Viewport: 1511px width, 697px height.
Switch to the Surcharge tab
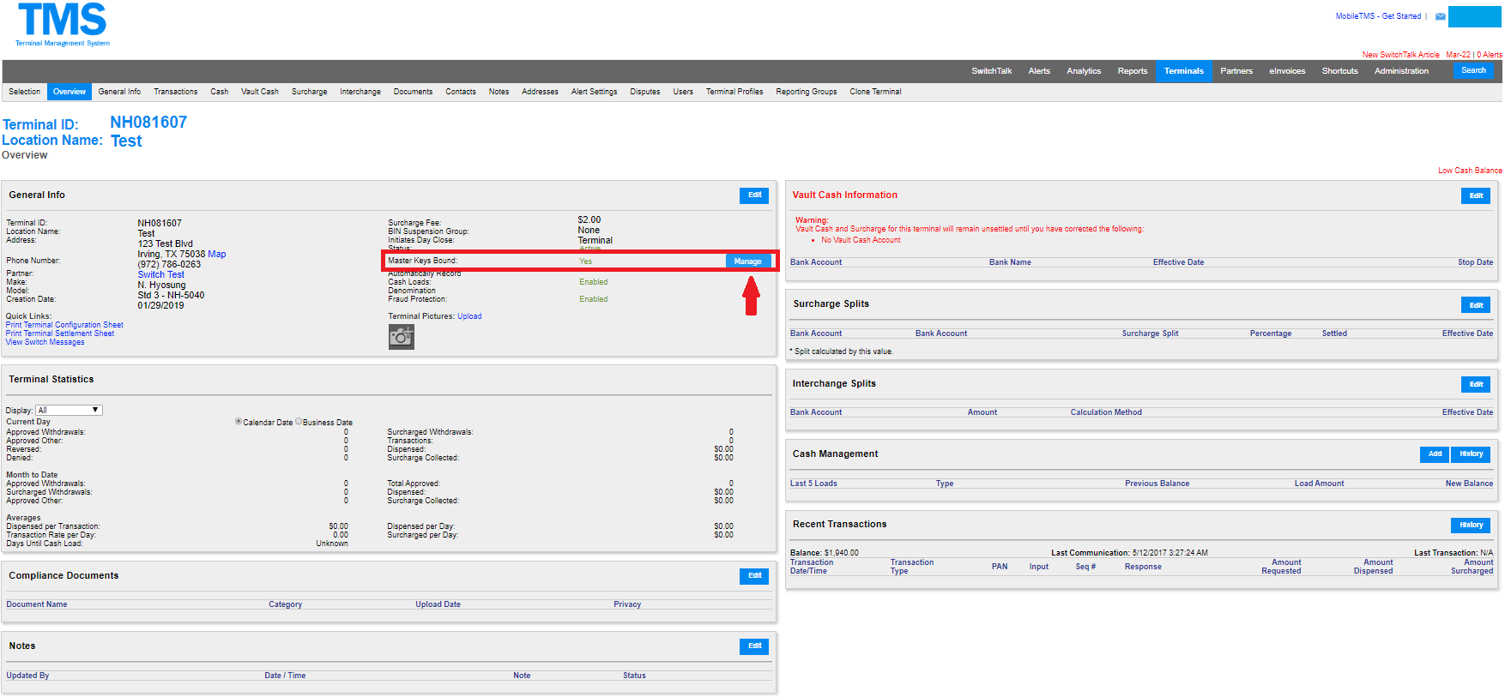click(x=310, y=92)
